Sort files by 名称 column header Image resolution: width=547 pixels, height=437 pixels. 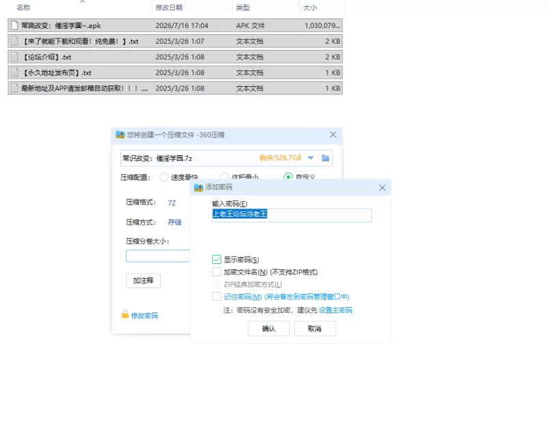23,8
